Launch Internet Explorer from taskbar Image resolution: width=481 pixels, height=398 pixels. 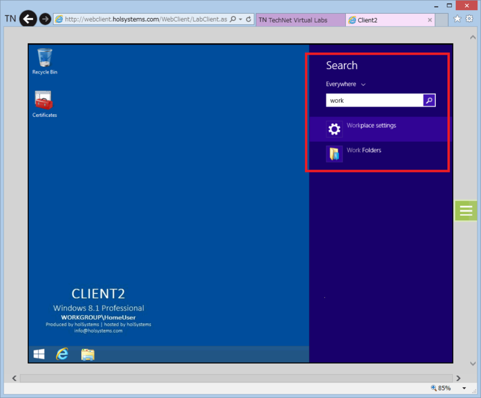click(x=62, y=354)
